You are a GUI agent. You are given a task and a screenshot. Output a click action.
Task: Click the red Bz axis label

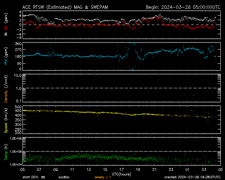[x=6, y=27]
